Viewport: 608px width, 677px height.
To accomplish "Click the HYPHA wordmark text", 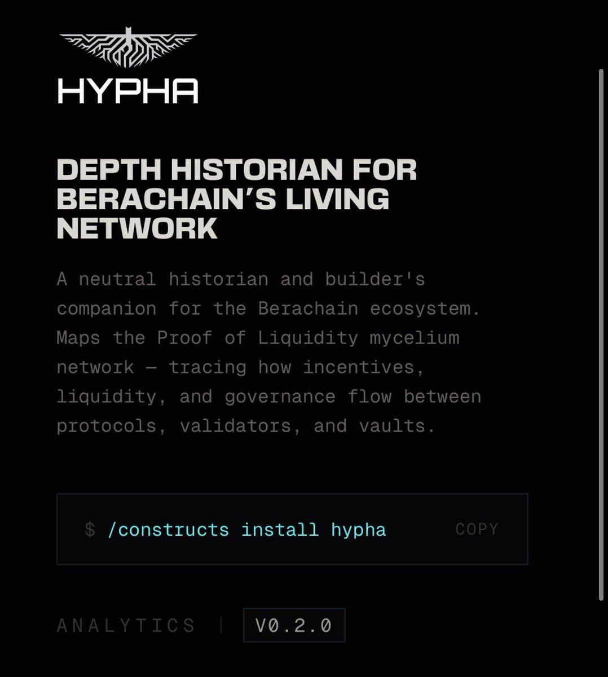I will (x=128, y=91).
